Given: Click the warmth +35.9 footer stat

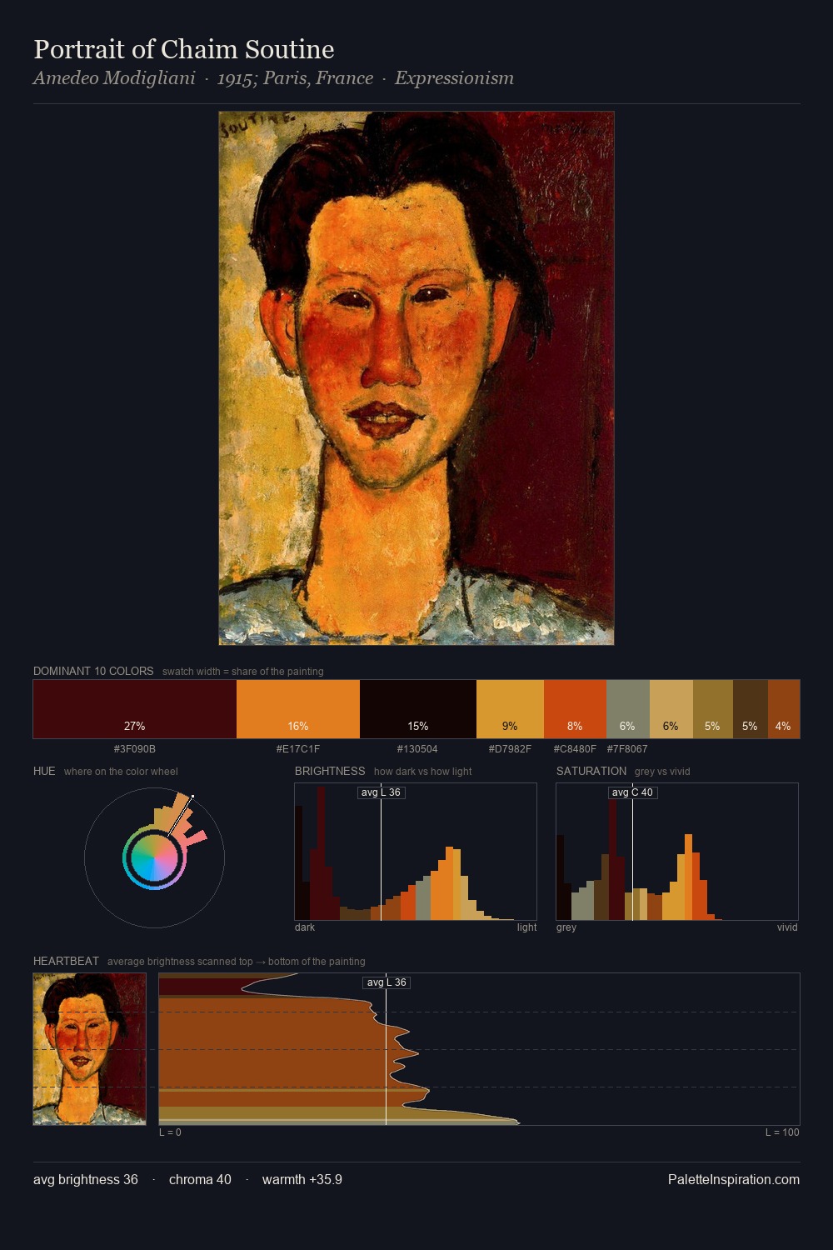Looking at the screenshot, I should [x=302, y=1179].
